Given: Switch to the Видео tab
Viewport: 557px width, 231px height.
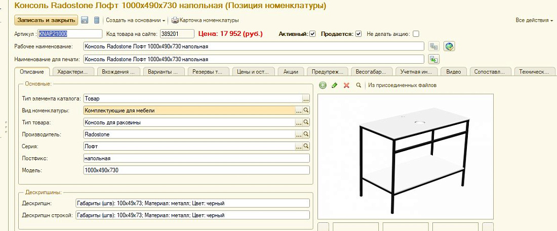Looking at the screenshot, I should pos(454,72).
